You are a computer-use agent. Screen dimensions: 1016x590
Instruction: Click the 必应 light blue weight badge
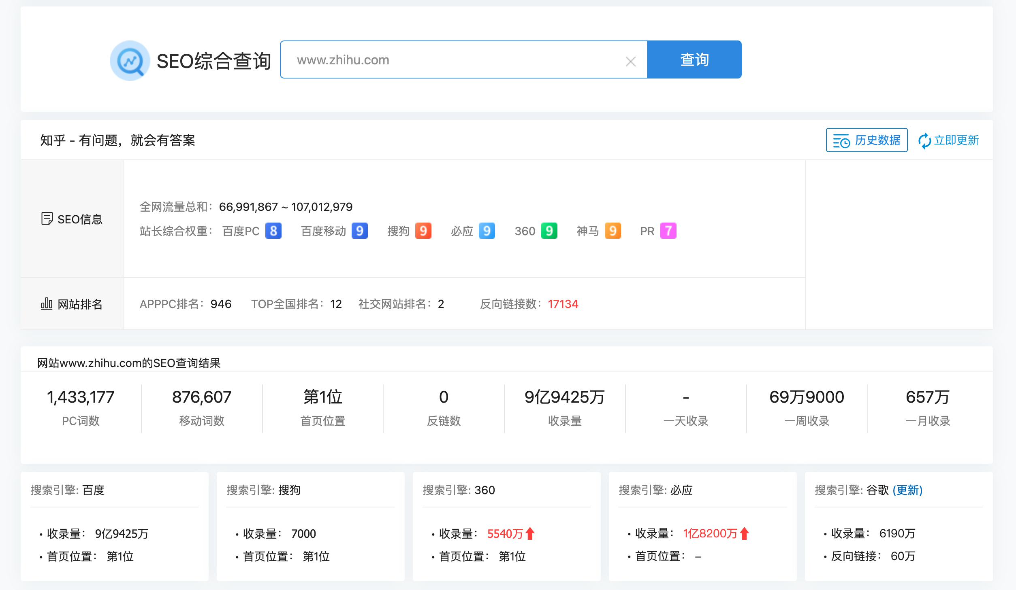pos(487,231)
